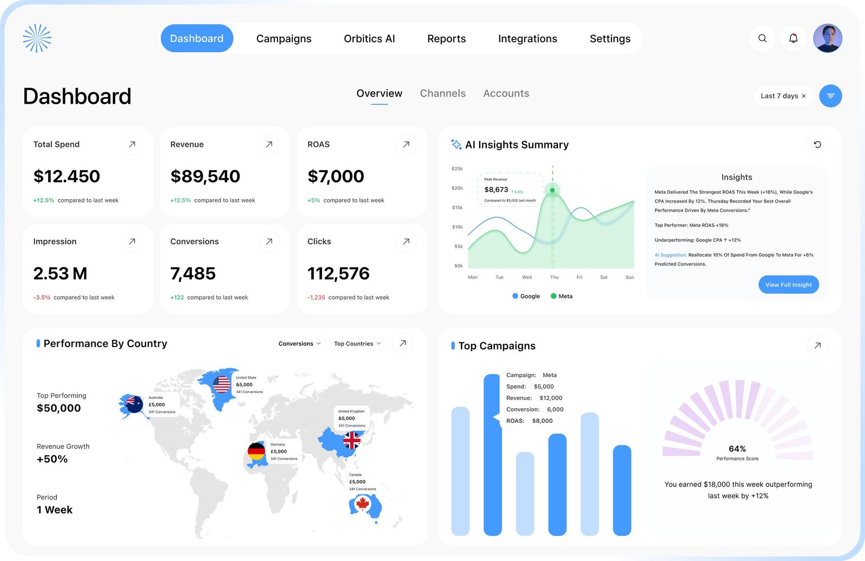The width and height of the screenshot is (865, 561).
Task: Click the peak revenue marker on Thursday
Action: (x=552, y=190)
